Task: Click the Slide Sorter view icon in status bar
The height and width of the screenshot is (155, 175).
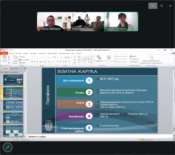Action: tap(143, 140)
